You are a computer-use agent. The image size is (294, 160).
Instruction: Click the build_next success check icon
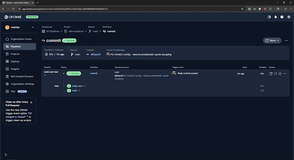(x=69, y=86)
